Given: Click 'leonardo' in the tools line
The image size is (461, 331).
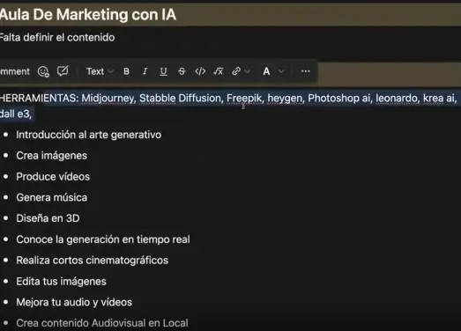Looking at the screenshot, I should click(398, 98).
